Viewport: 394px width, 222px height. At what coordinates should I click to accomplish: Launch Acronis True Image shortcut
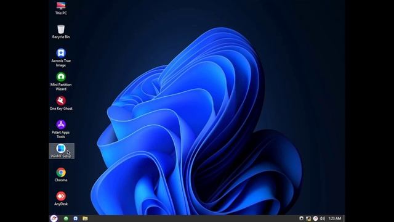[61, 57]
